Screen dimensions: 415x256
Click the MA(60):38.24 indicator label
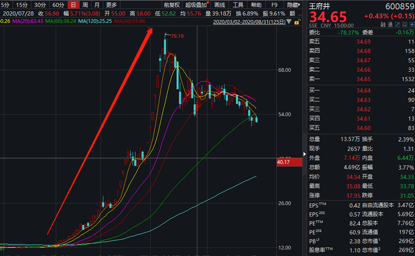[61, 21]
